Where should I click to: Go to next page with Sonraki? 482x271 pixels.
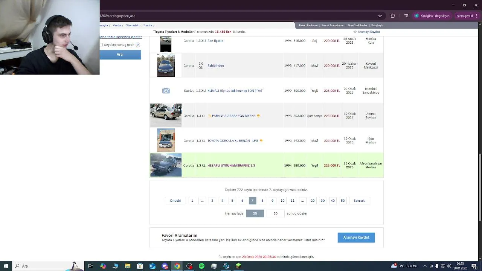click(359, 201)
